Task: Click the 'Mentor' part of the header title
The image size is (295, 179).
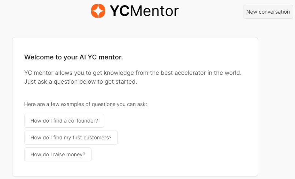Action: (154, 11)
